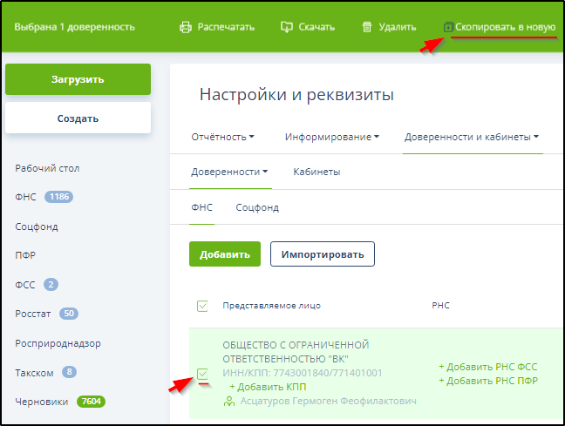565x426 pixels.
Task: Switch to the Кабинеты tab
Action: [x=317, y=172]
